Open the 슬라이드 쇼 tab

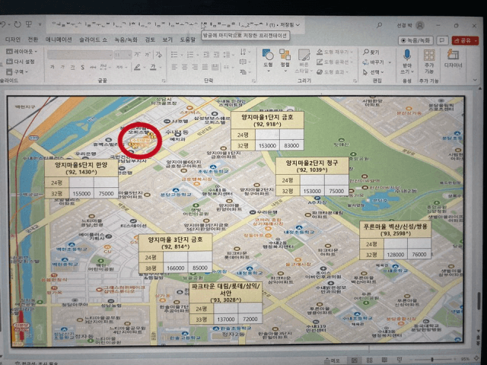93,40
